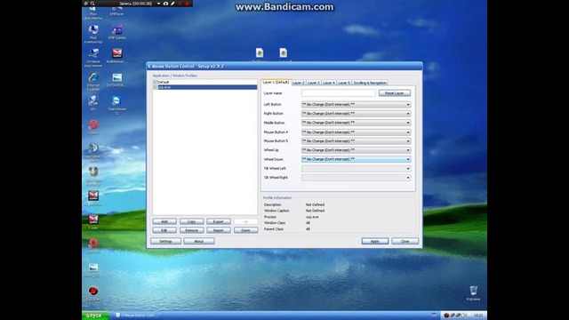The height and width of the screenshot is (320, 569).
Task: Open the Settings button
Action: [x=166, y=241]
